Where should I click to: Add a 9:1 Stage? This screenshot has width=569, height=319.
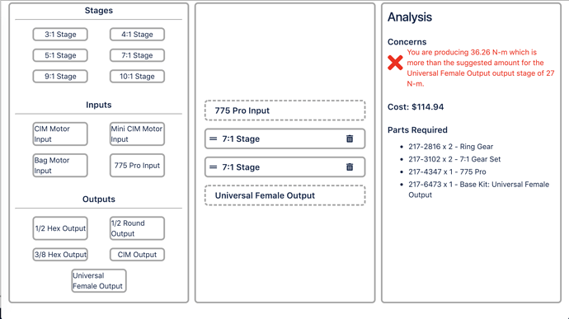[x=60, y=77]
